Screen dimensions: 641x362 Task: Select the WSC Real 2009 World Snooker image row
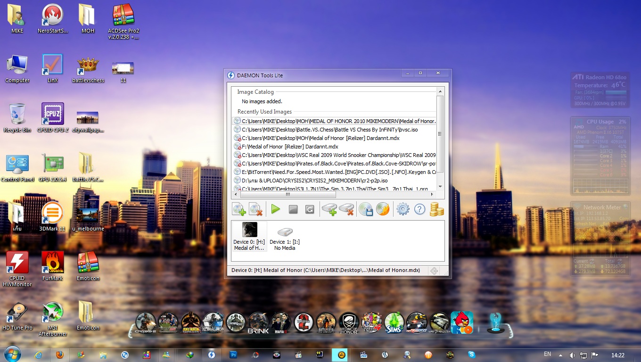[x=335, y=155]
